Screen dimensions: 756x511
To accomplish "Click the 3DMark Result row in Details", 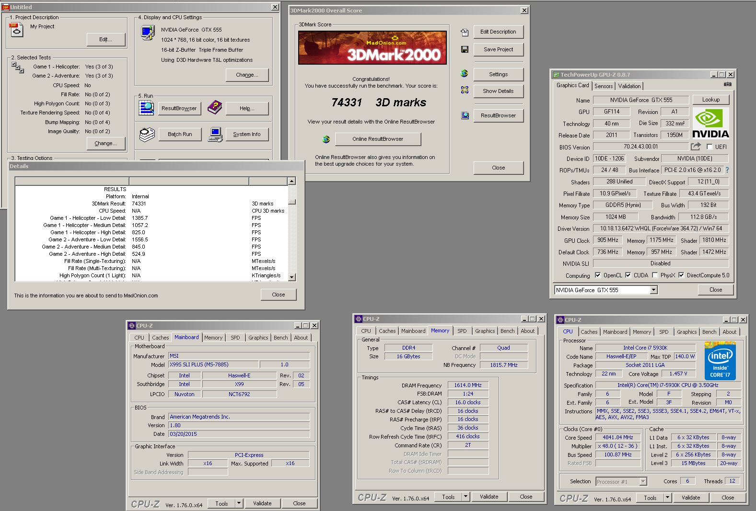I will 152,204.
